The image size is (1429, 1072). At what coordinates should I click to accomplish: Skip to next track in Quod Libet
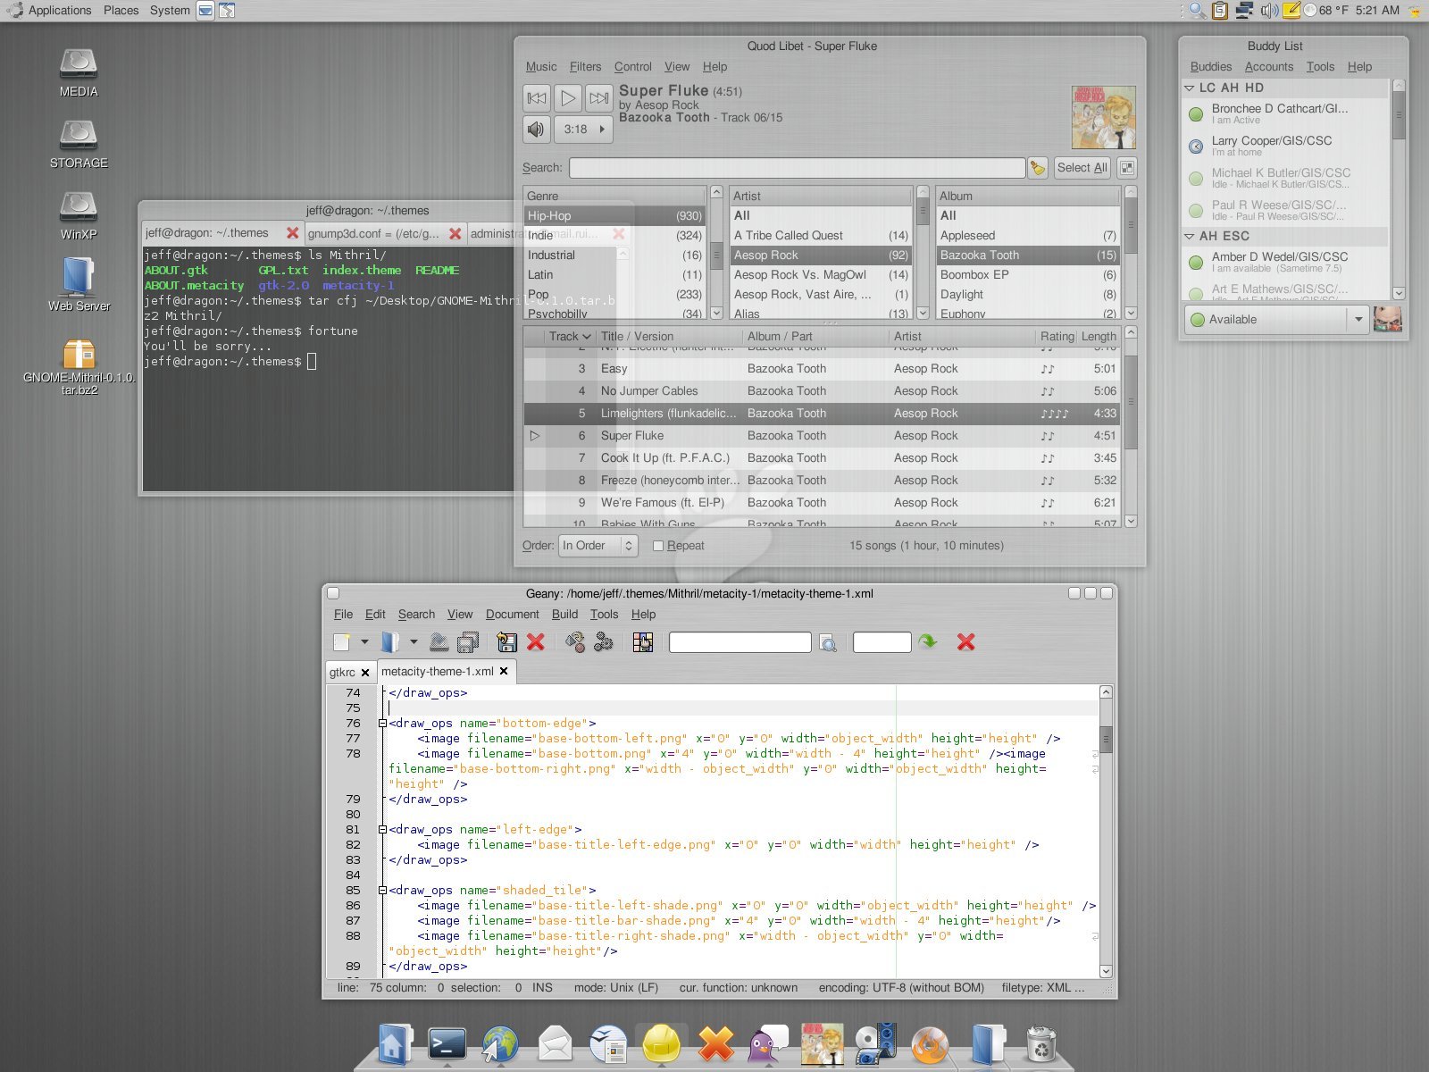599,97
